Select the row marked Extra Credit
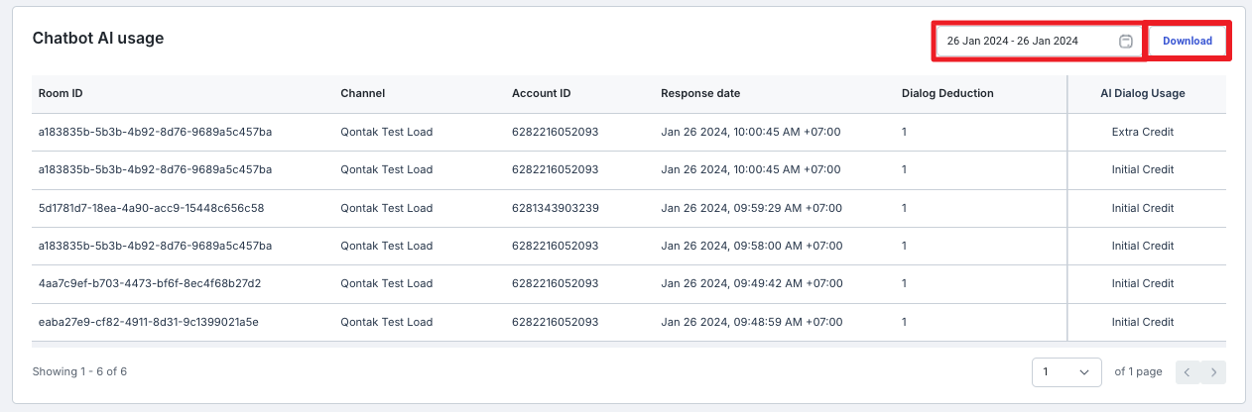This screenshot has height=412, width=1252. coord(629,132)
